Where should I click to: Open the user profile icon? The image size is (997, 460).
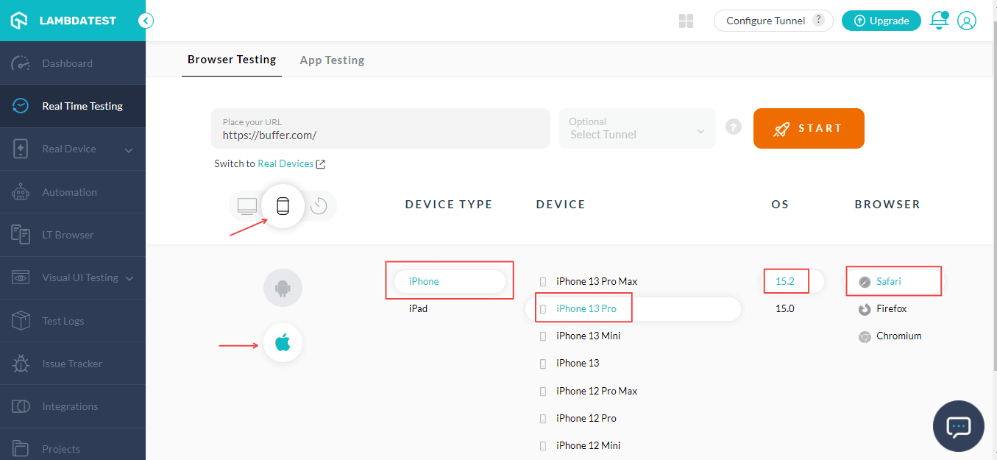pos(967,21)
